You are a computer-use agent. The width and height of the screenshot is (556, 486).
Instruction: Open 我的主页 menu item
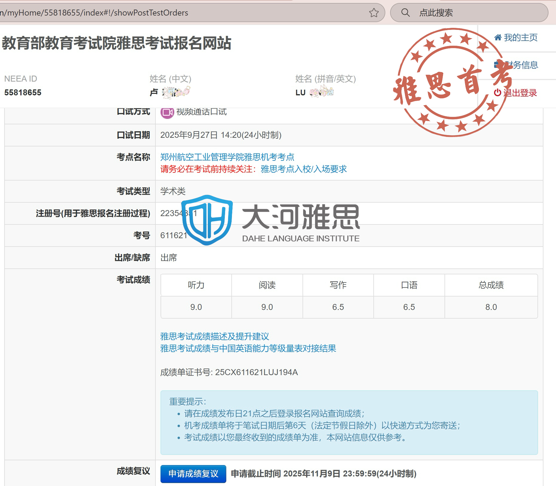pos(520,37)
